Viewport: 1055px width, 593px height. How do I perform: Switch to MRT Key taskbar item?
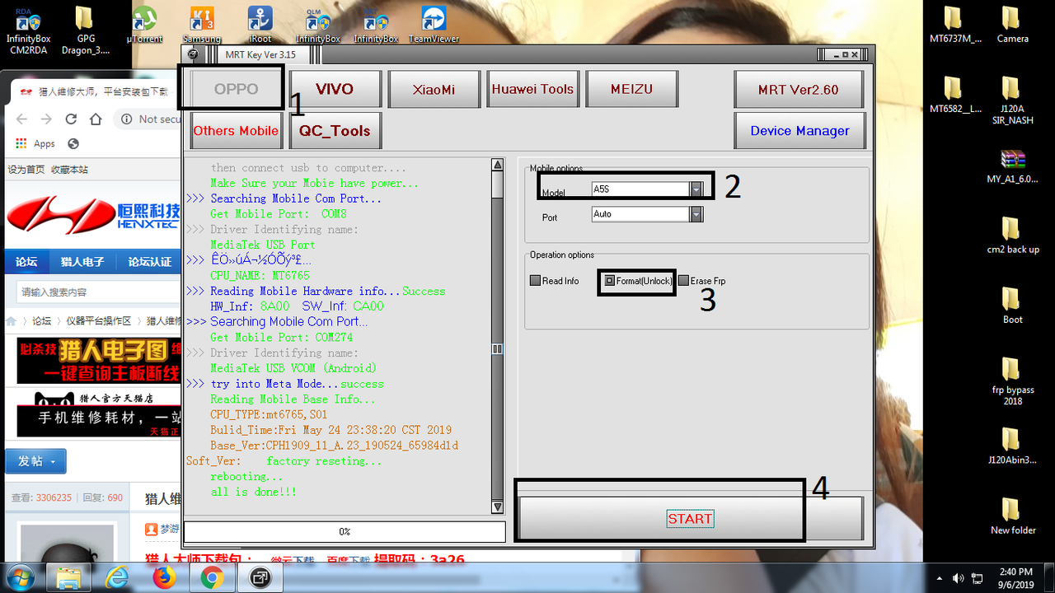pos(260,577)
